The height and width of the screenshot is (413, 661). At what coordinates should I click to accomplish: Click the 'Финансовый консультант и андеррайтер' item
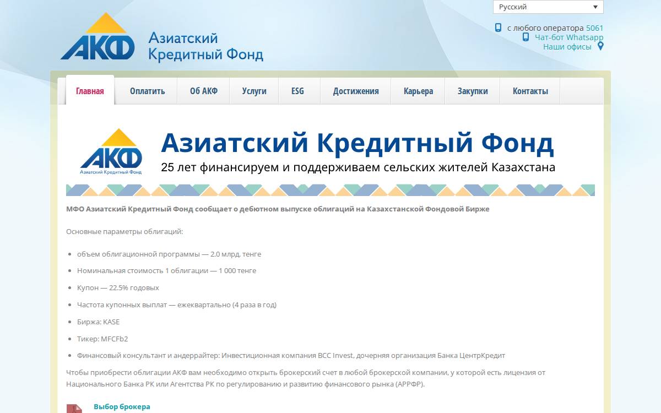pos(291,355)
